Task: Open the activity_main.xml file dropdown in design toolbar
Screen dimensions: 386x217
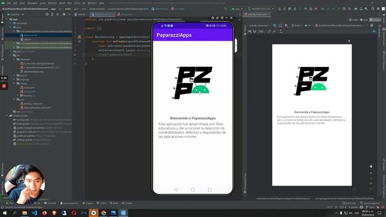Action: 259,25
